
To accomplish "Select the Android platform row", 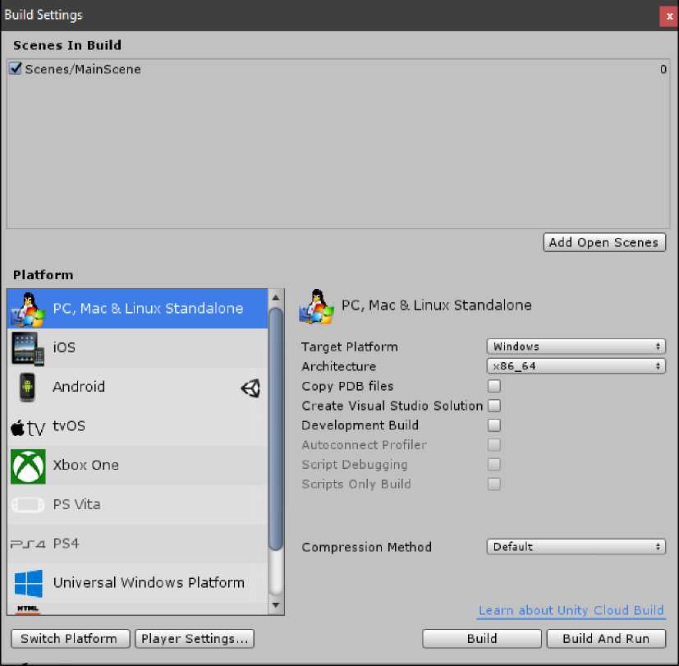I will 138,387.
